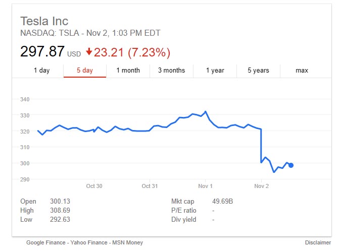Select the max range tab
339x252 pixels.
coord(302,71)
